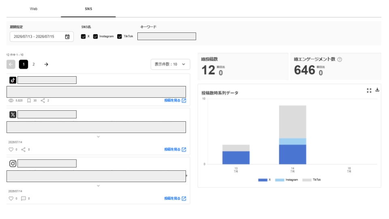Toggle the TikTok checkbox
Viewport: 389px width, 219px height.
tap(120, 36)
